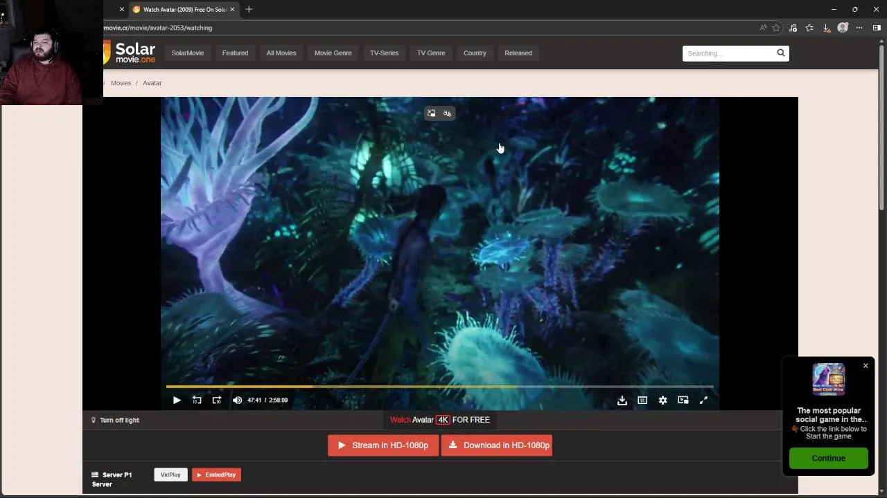Open a new browser tab
Viewport: 887px width, 498px height.
click(249, 9)
